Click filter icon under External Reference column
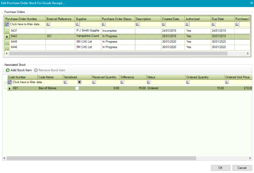The width and height of the screenshot is (254, 173). 48,24
